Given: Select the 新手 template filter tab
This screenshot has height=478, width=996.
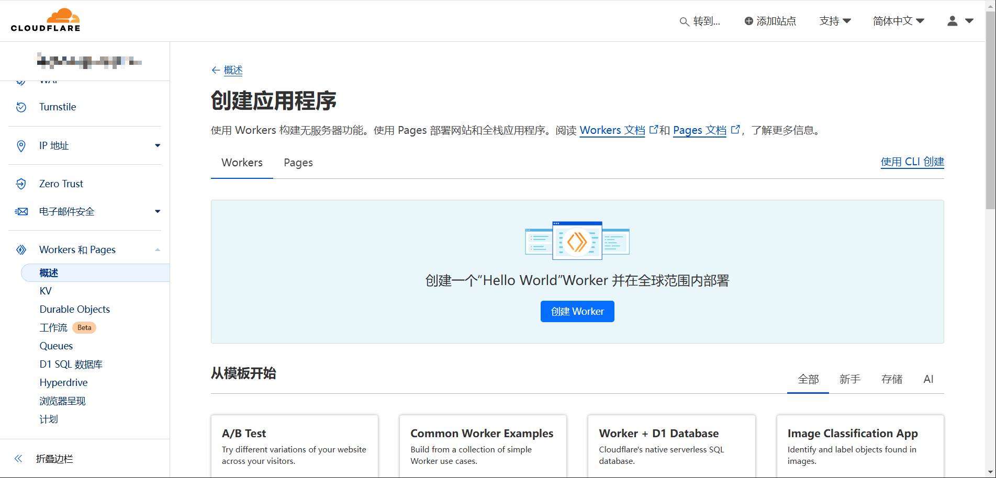Looking at the screenshot, I should [850, 379].
